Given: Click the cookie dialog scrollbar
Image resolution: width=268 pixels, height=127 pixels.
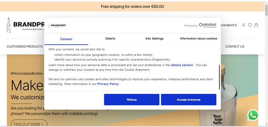Looking at the screenshot, I should [219, 77].
